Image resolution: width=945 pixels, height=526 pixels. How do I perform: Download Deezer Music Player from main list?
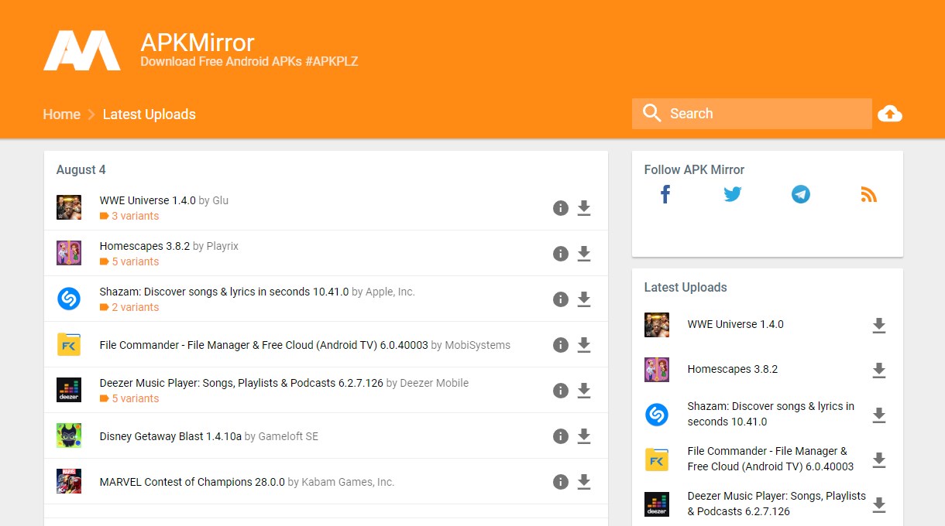coord(584,391)
